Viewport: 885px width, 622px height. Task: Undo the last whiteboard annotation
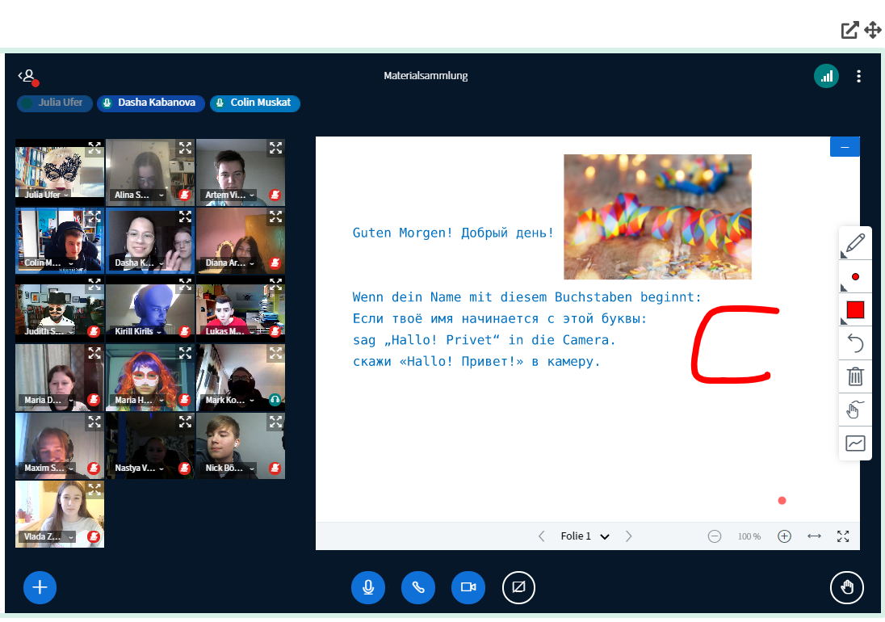[855, 343]
